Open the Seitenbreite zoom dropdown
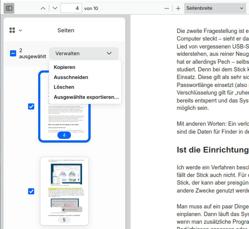 [x=215, y=8]
